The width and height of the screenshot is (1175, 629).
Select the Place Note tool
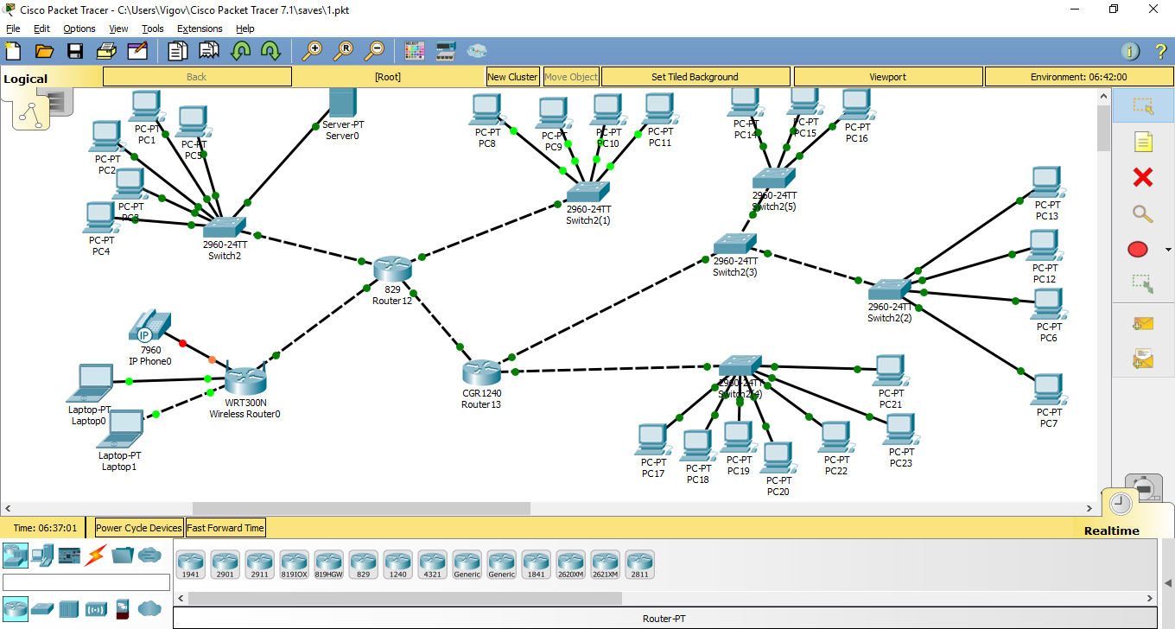(x=1144, y=142)
